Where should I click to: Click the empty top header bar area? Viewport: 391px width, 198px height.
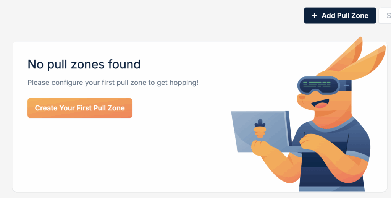[153, 15]
